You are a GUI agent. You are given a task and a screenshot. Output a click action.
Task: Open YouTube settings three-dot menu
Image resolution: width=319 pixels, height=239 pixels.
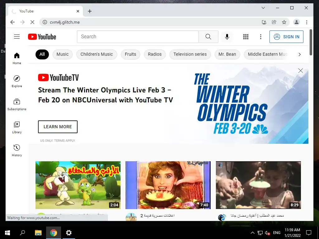coord(261,37)
